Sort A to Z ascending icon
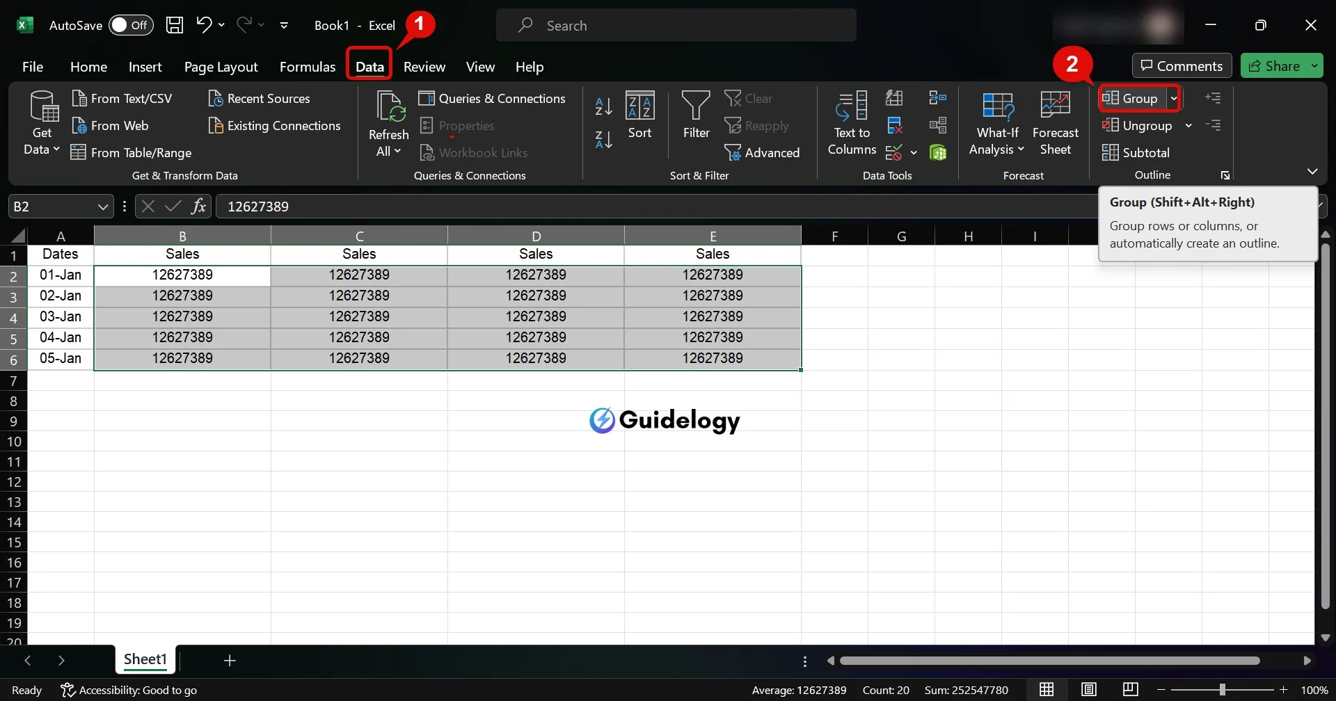This screenshot has height=701, width=1336. click(604, 106)
